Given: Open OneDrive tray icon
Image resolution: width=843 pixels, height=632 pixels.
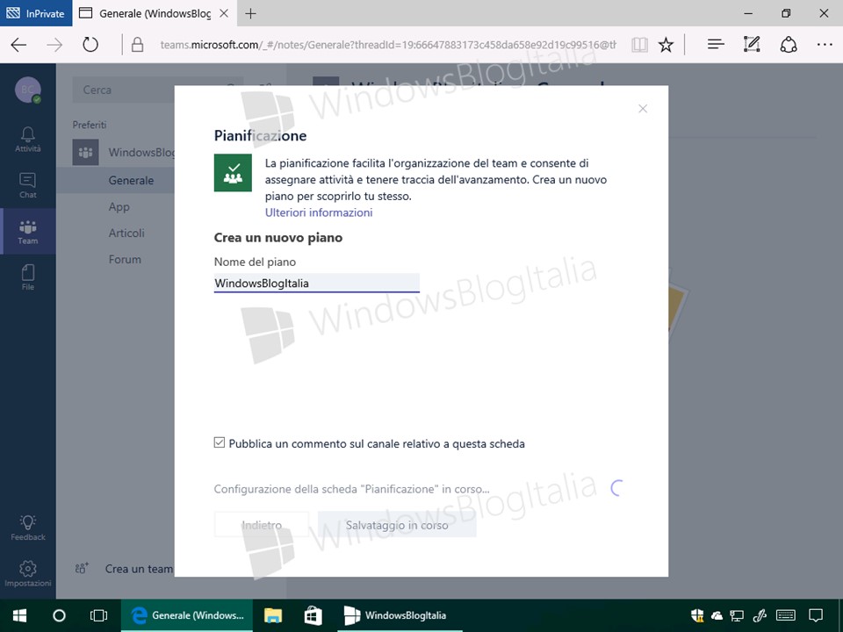Looking at the screenshot, I should pyautogui.click(x=717, y=616).
